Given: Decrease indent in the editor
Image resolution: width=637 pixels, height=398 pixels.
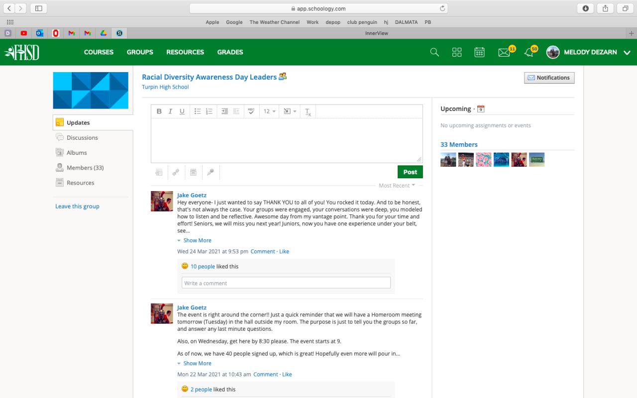Looking at the screenshot, I should (x=236, y=111).
